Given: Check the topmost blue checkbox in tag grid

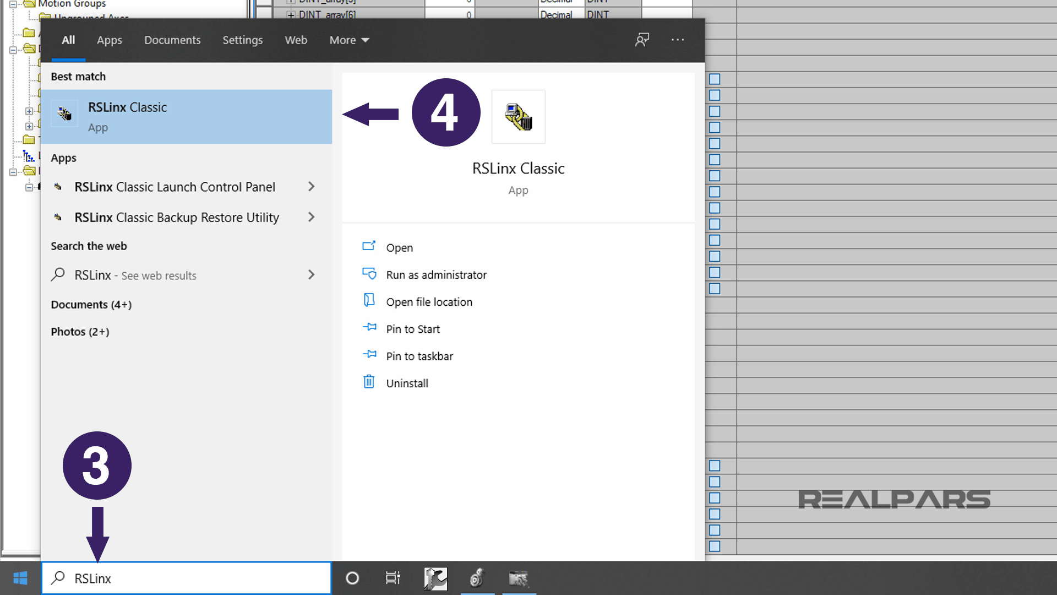Looking at the screenshot, I should tap(714, 79).
